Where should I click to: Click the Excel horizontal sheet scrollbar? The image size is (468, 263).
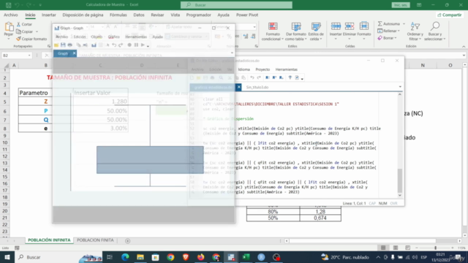tap(363, 240)
